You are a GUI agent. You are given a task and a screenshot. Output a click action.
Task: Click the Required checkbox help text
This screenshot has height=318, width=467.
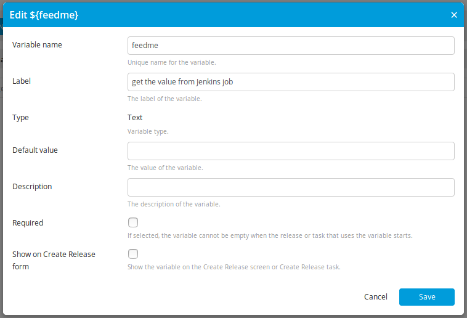click(x=270, y=235)
